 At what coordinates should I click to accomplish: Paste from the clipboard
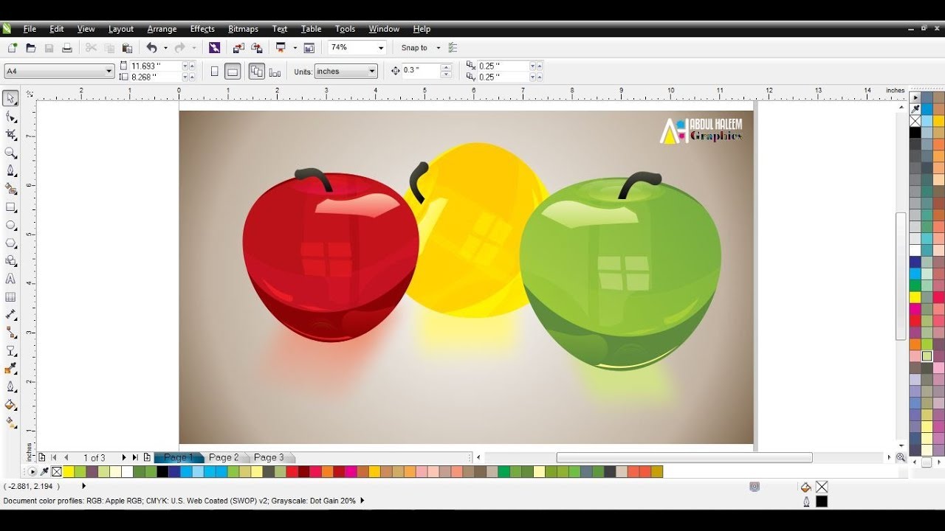(x=127, y=48)
